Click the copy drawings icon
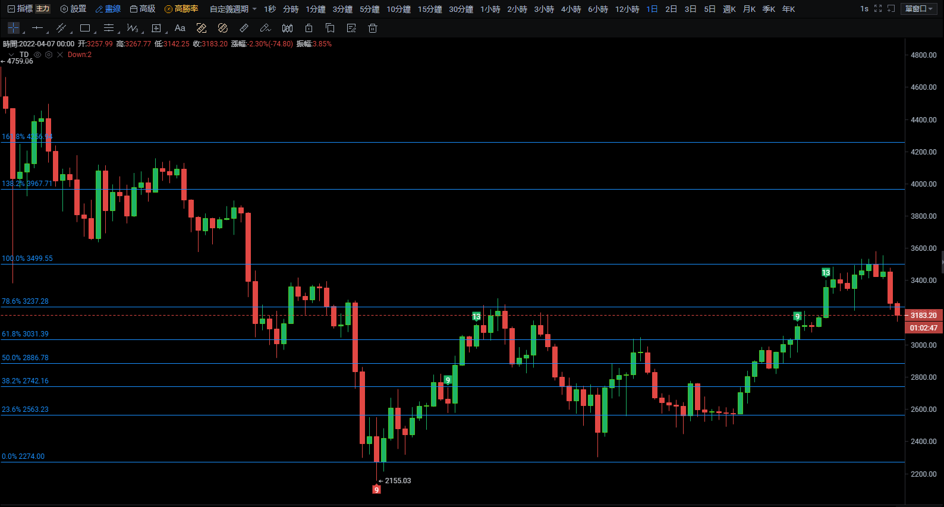This screenshot has height=507, width=944. (330, 28)
